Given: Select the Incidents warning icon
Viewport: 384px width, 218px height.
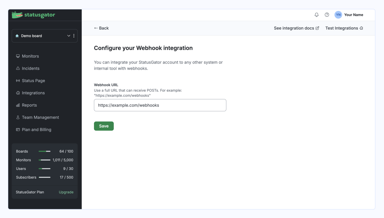Looking at the screenshot, I should point(18,68).
